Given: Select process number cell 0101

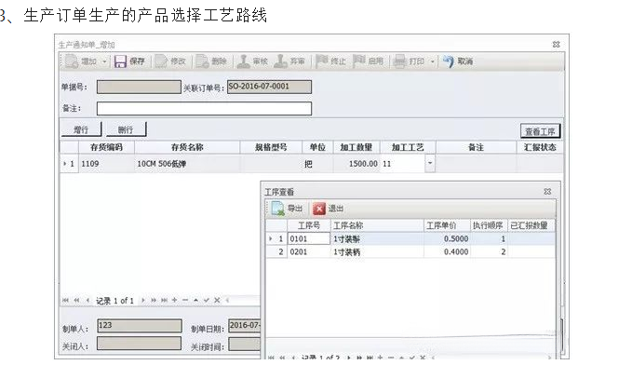Looking at the screenshot, I should point(309,238).
